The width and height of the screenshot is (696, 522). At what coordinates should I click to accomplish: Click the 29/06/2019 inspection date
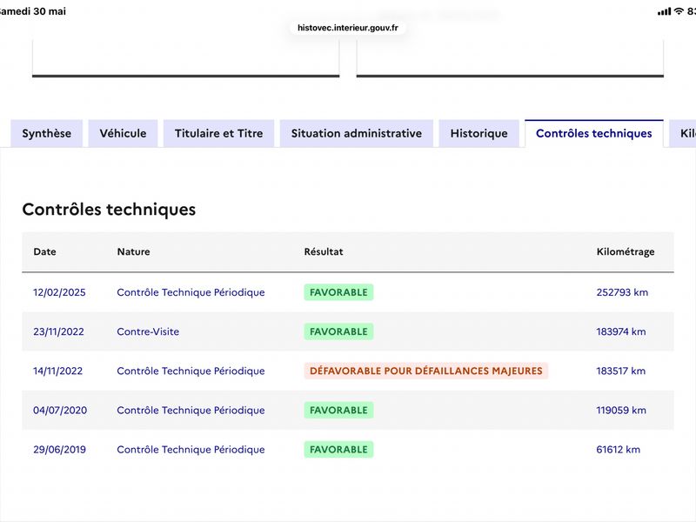[59, 449]
